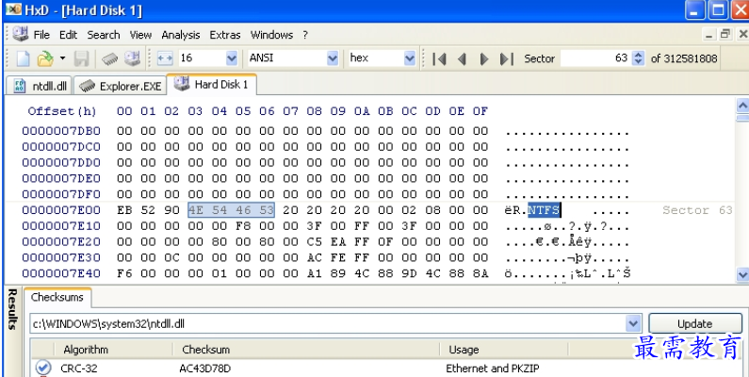Click byte F8 at row 0000007E10
The height and width of the screenshot is (377, 749).
(243, 226)
